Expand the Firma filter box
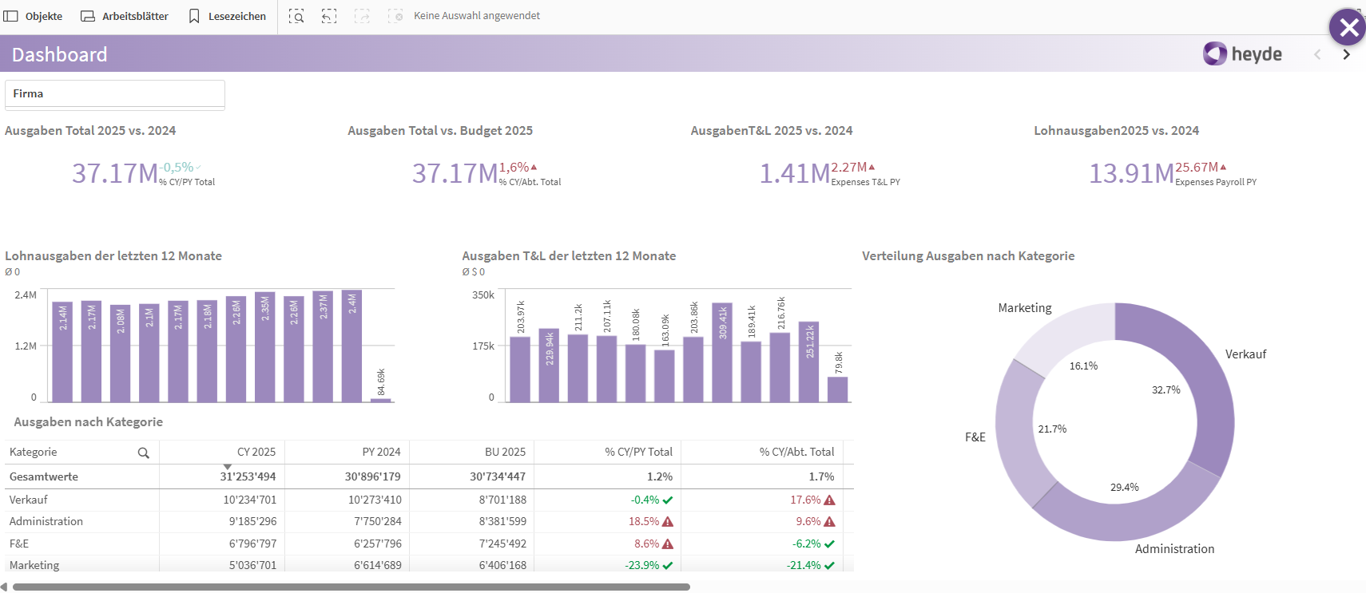Screen dimensions: 1366x593 pyautogui.click(x=114, y=93)
